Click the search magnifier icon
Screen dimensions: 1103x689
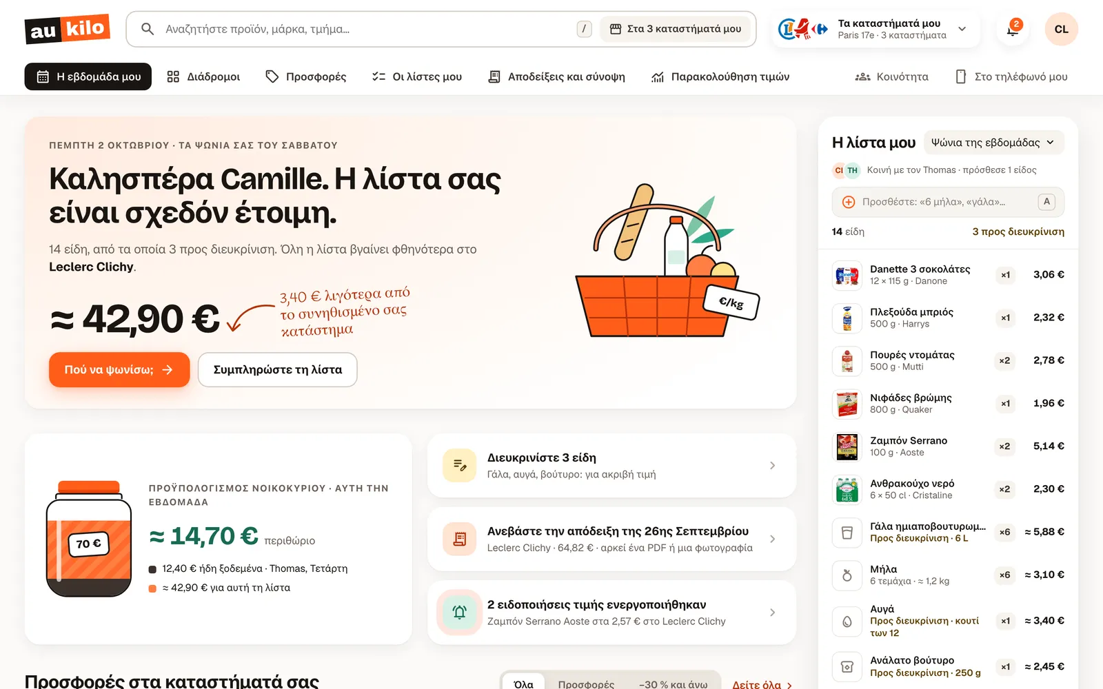pyautogui.click(x=147, y=29)
